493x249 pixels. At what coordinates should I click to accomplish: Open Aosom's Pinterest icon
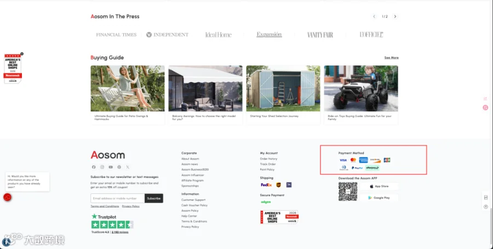[x=119, y=167]
